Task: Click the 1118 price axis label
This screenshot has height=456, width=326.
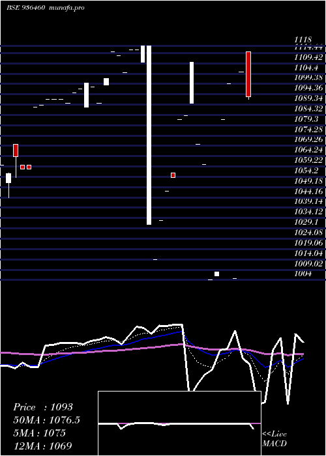Action: point(303,39)
